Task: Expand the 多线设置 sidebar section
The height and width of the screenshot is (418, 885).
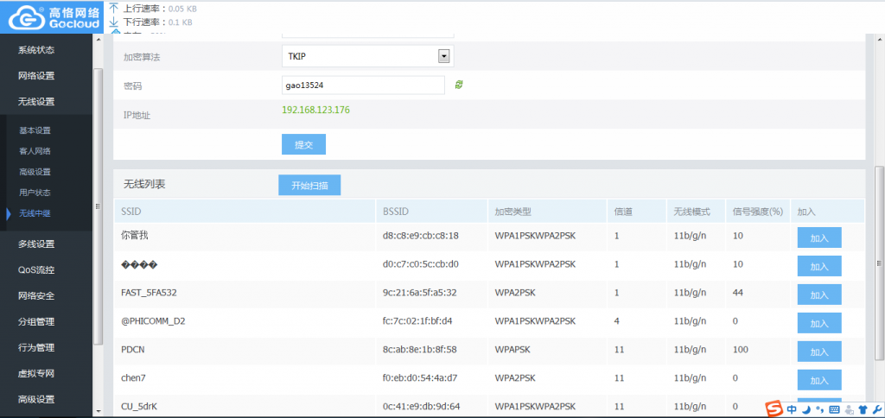Action: (36, 244)
